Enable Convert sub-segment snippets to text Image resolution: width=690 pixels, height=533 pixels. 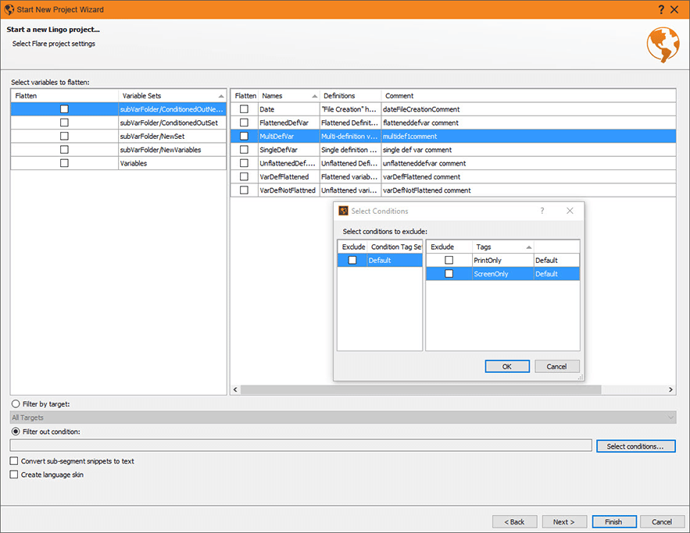(14, 461)
